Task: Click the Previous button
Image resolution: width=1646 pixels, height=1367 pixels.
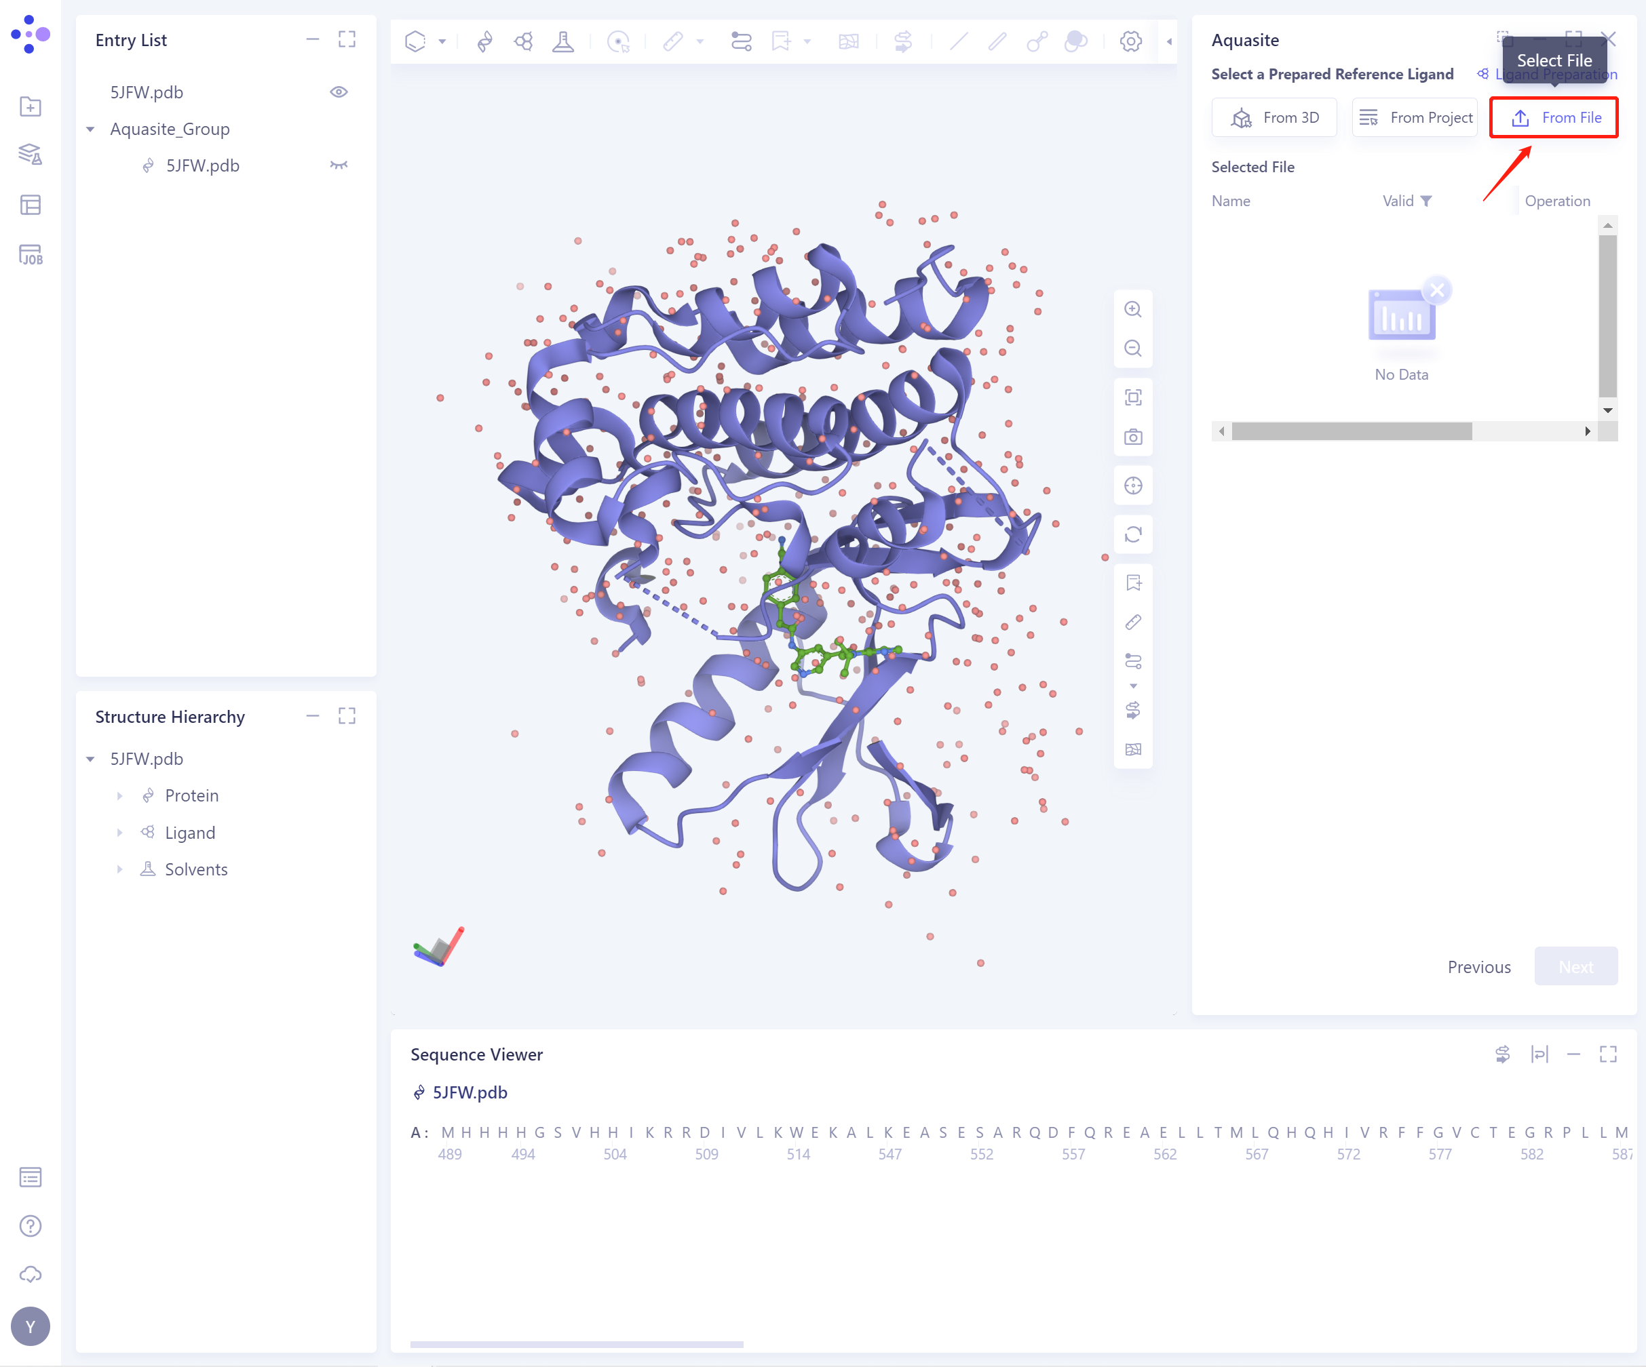Action: pyautogui.click(x=1478, y=967)
